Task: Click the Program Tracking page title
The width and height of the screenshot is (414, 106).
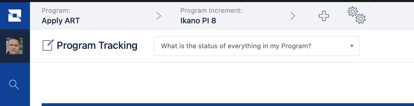Action: (x=97, y=45)
